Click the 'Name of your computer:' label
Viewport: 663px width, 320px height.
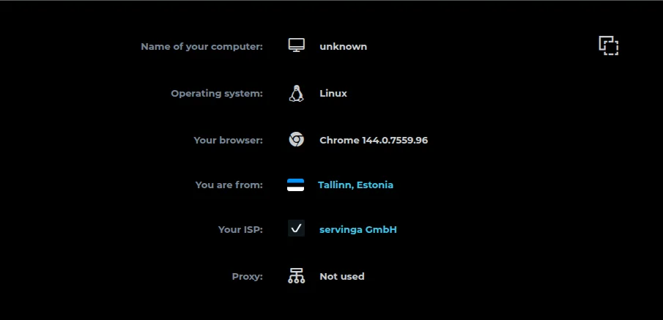tap(201, 46)
